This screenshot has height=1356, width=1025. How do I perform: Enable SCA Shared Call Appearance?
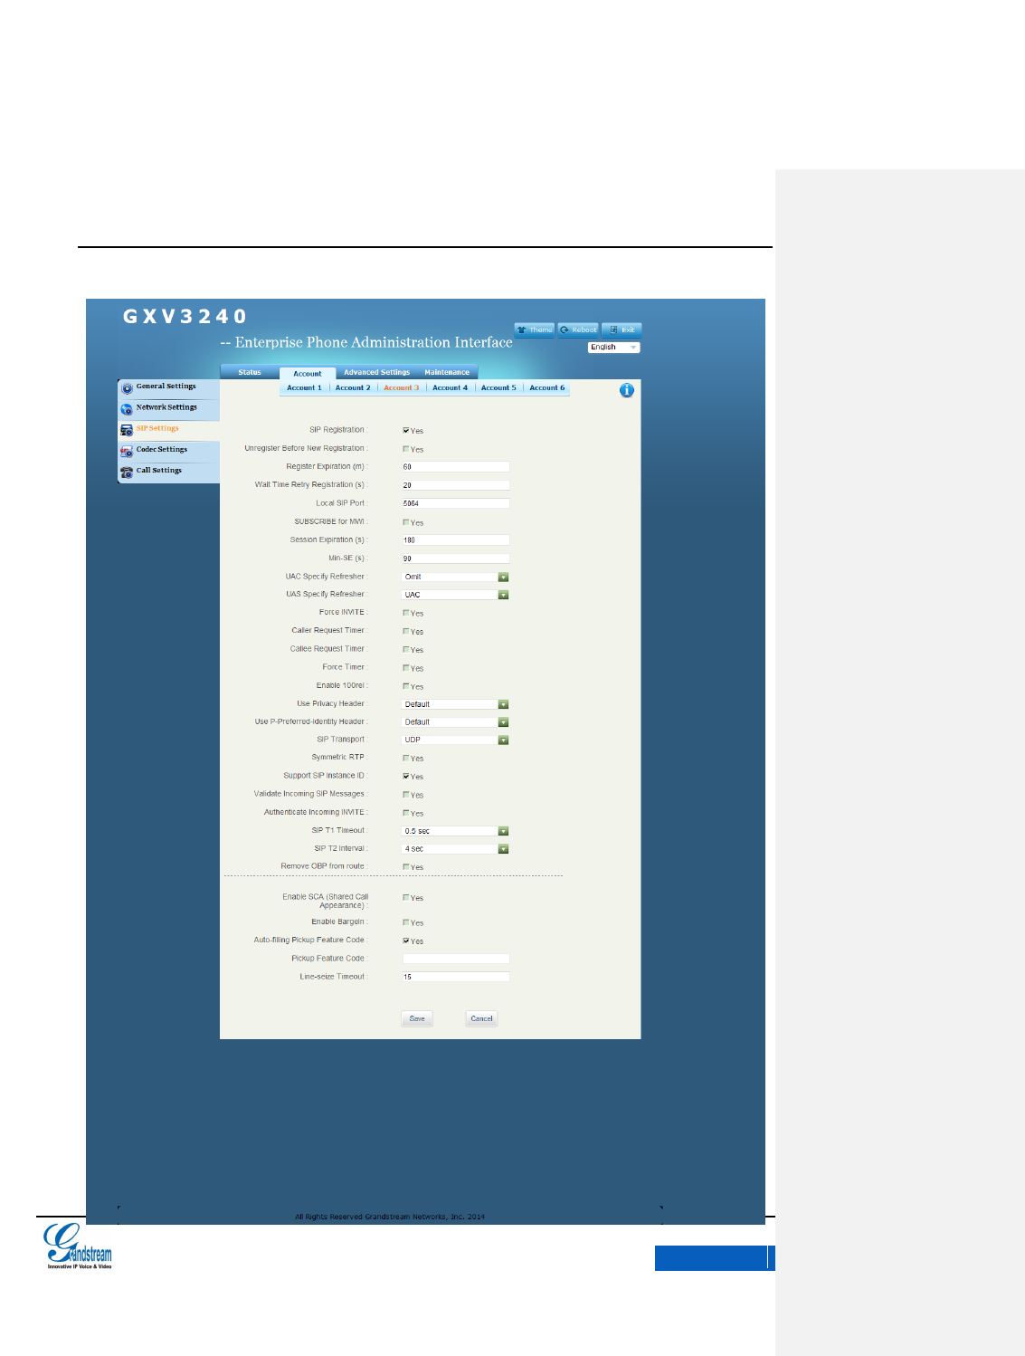coord(406,898)
